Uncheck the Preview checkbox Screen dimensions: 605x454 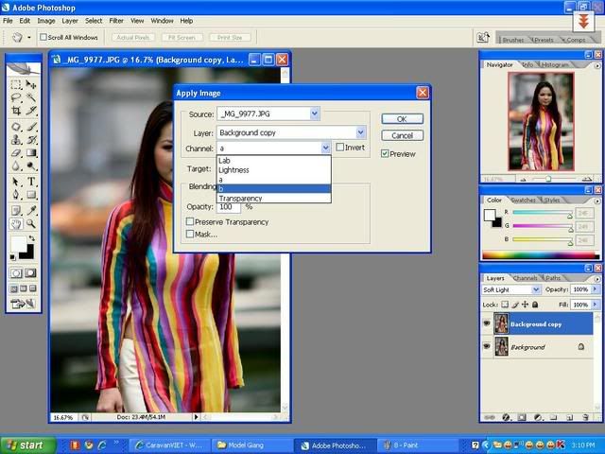click(x=385, y=153)
